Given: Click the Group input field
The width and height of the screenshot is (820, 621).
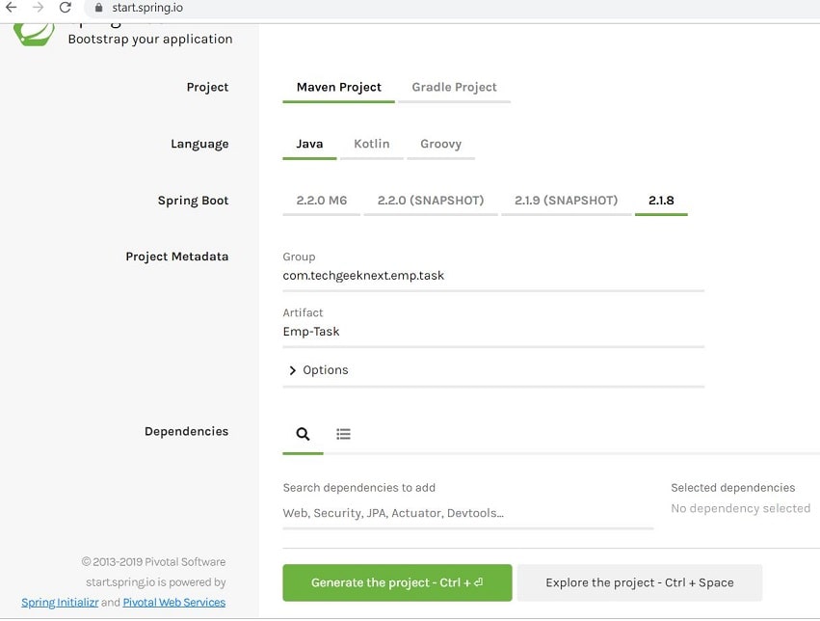Looking at the screenshot, I should pyautogui.click(x=493, y=276).
